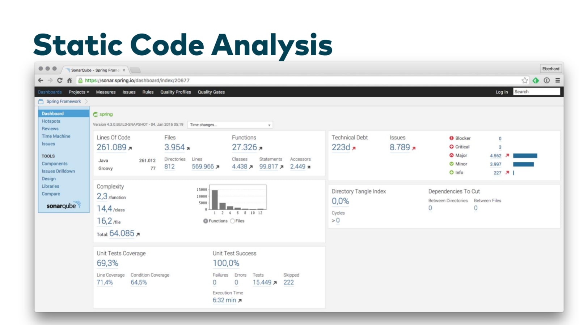Viewport: 579px width, 325px height.
Task: Click the Lines Of Code value 261.089
Action: 111,147
